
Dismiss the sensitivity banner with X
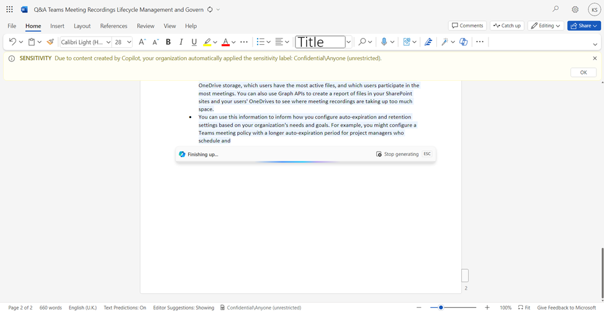(x=595, y=58)
